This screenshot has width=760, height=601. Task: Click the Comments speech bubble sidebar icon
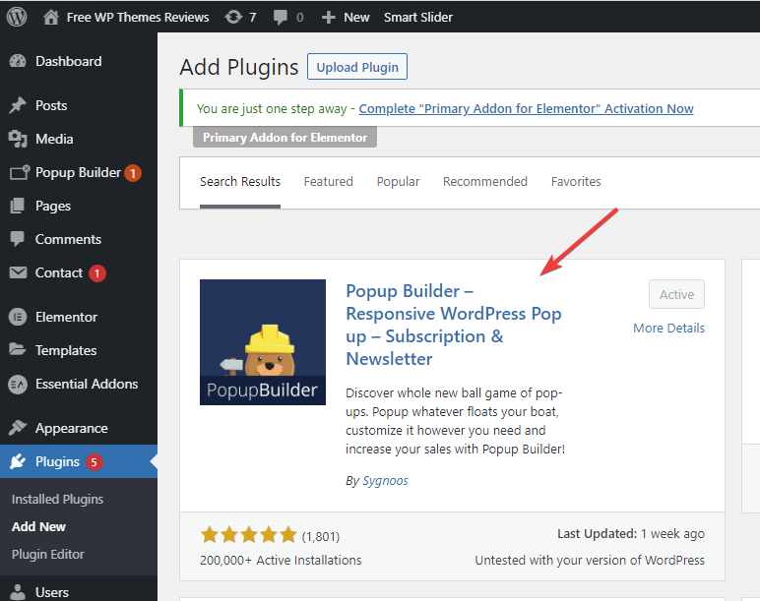(x=17, y=239)
